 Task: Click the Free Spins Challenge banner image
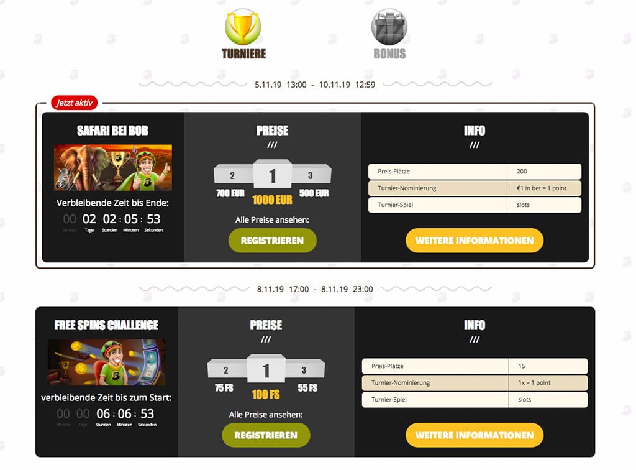click(106, 362)
